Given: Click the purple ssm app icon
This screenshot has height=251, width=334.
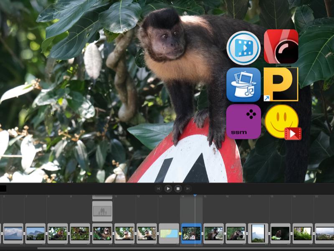Looking at the screenshot, I should click(243, 122).
